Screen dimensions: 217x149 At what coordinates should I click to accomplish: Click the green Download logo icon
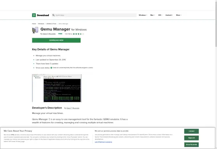tap(34, 15)
